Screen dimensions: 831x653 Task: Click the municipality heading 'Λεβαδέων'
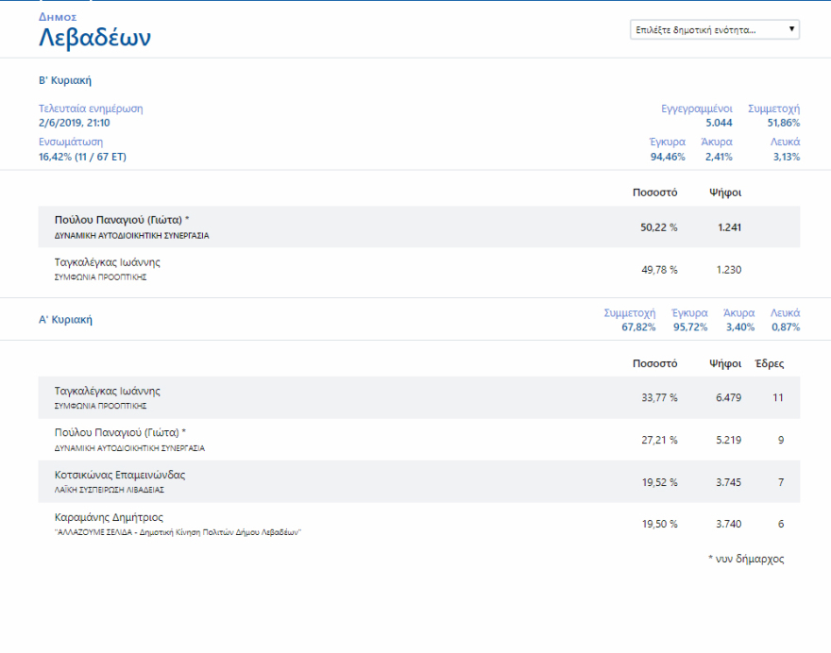point(94,39)
